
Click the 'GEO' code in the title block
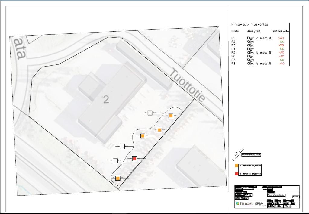(271, 206)
